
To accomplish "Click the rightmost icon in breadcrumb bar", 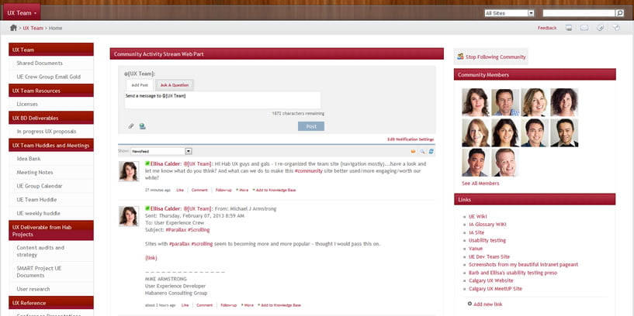I will [x=616, y=28].
